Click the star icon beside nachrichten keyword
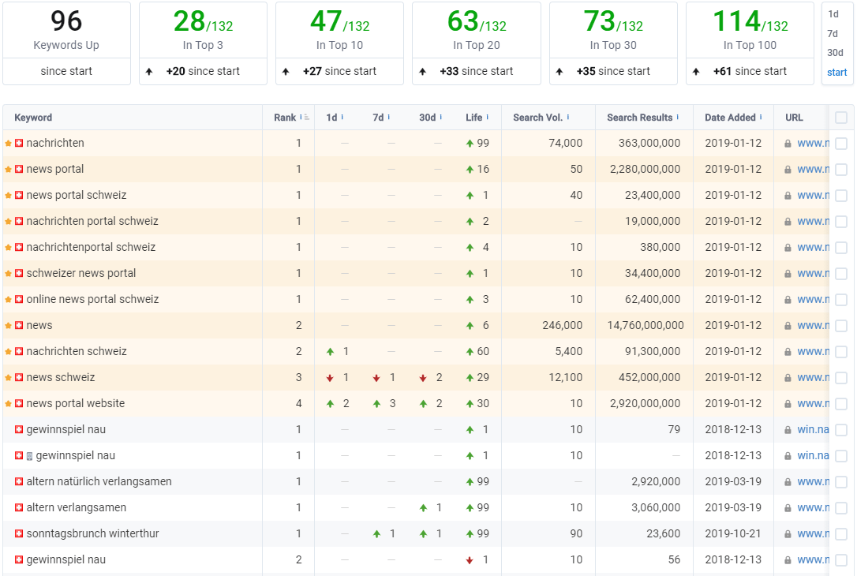This screenshot has width=857, height=576. (8, 143)
